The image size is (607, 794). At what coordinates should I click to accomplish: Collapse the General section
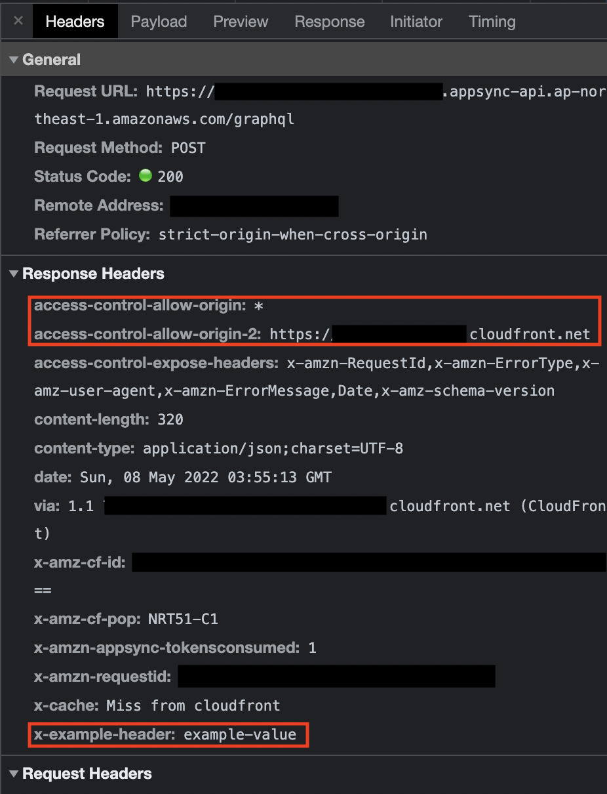click(x=13, y=59)
